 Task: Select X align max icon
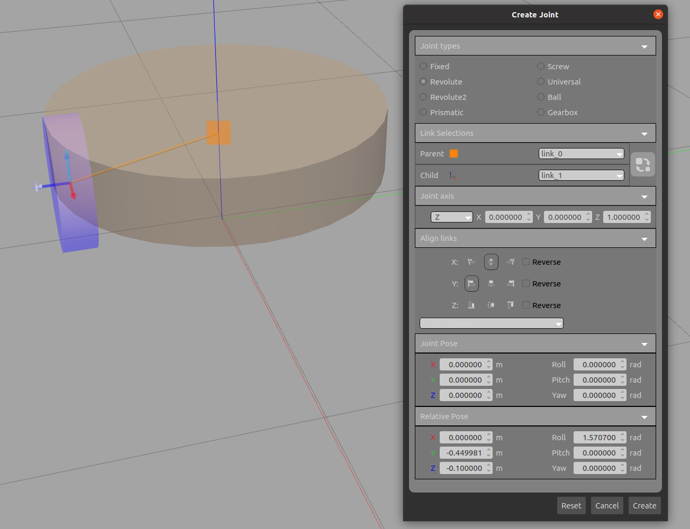pyautogui.click(x=511, y=262)
